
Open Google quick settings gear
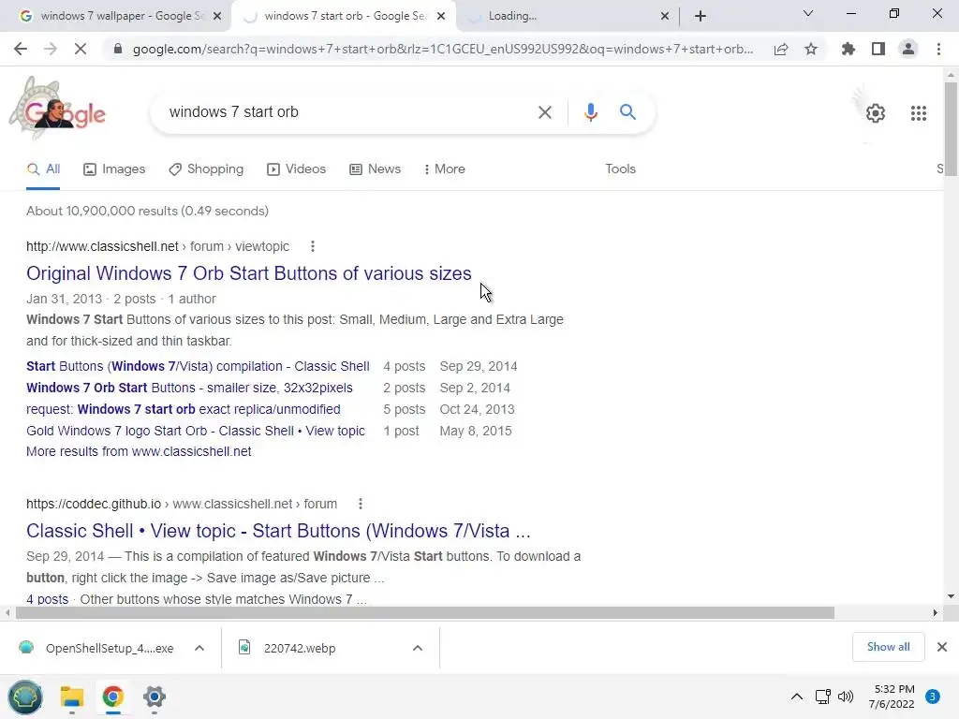pos(876,113)
